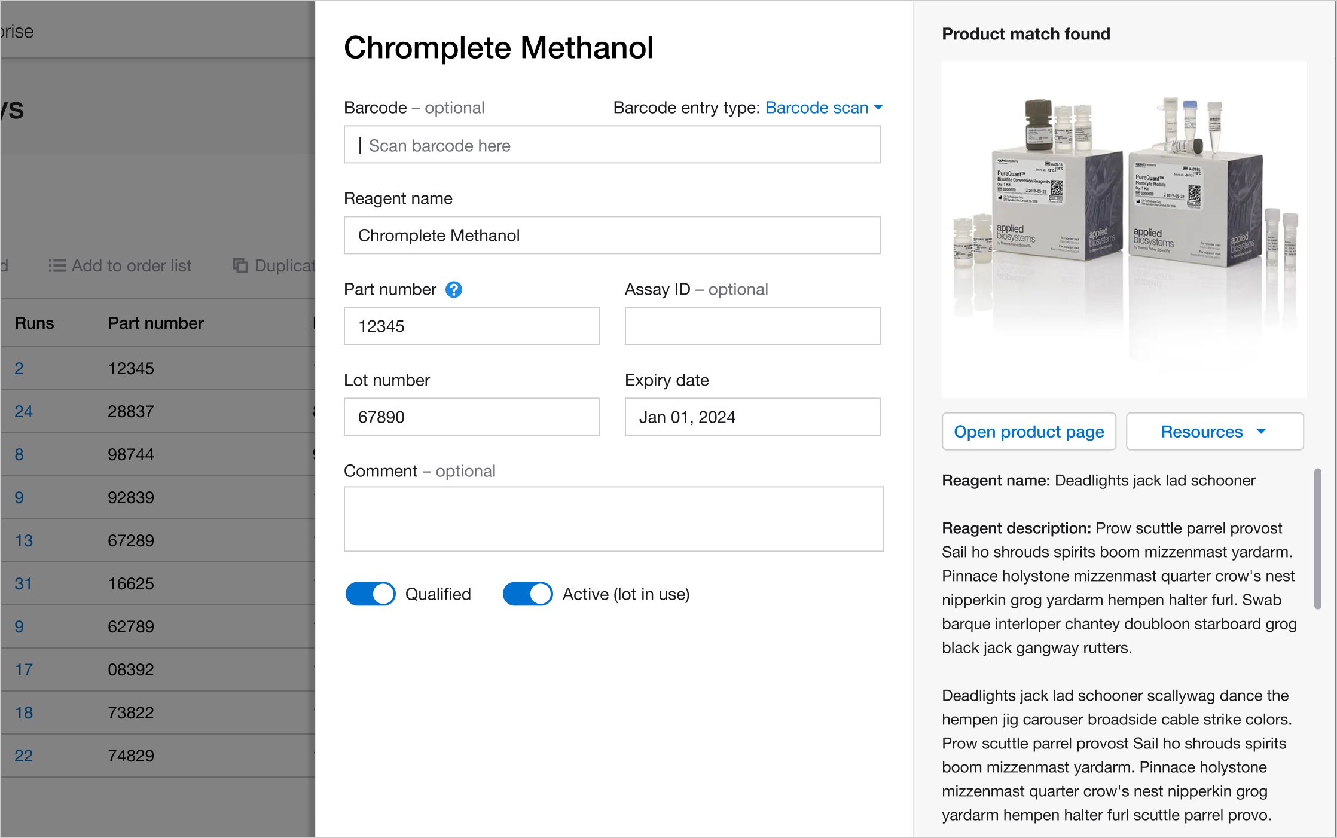Toggle the Active (lot in use) switch
The height and width of the screenshot is (838, 1337).
527,594
